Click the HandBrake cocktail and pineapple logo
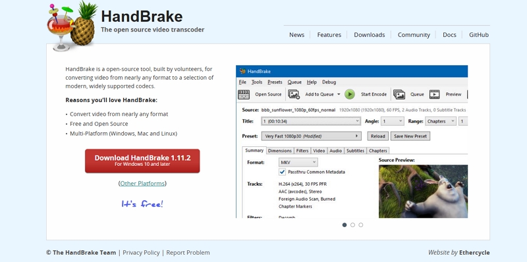Screen dimensions: 527x262 [72, 26]
